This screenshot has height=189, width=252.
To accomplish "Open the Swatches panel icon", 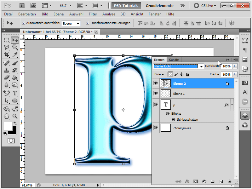I will point(245,83).
